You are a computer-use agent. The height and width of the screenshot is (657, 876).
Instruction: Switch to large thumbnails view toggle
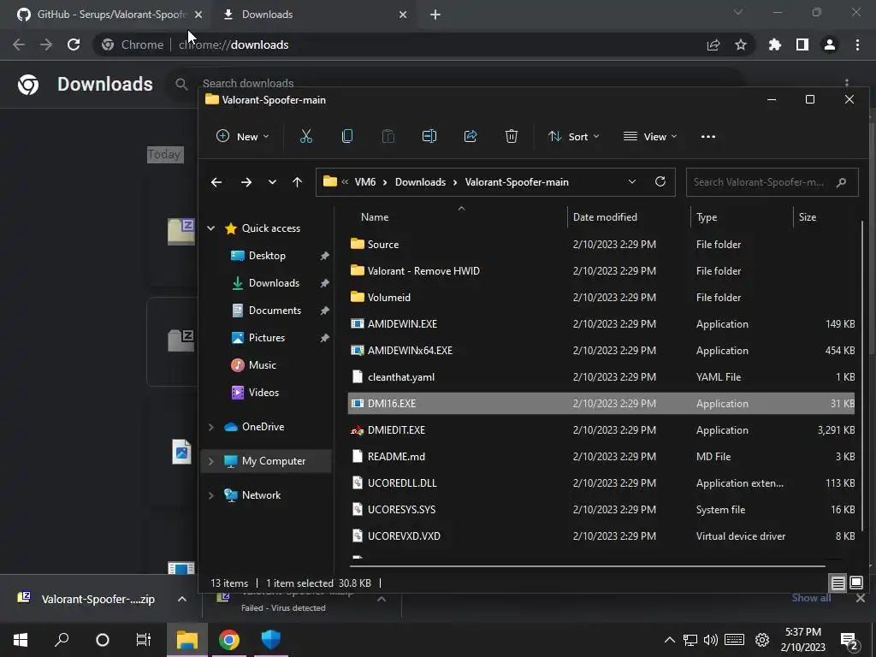click(855, 583)
